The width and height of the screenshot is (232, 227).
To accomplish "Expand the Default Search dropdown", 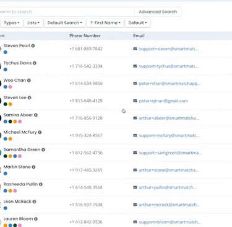I will point(65,23).
